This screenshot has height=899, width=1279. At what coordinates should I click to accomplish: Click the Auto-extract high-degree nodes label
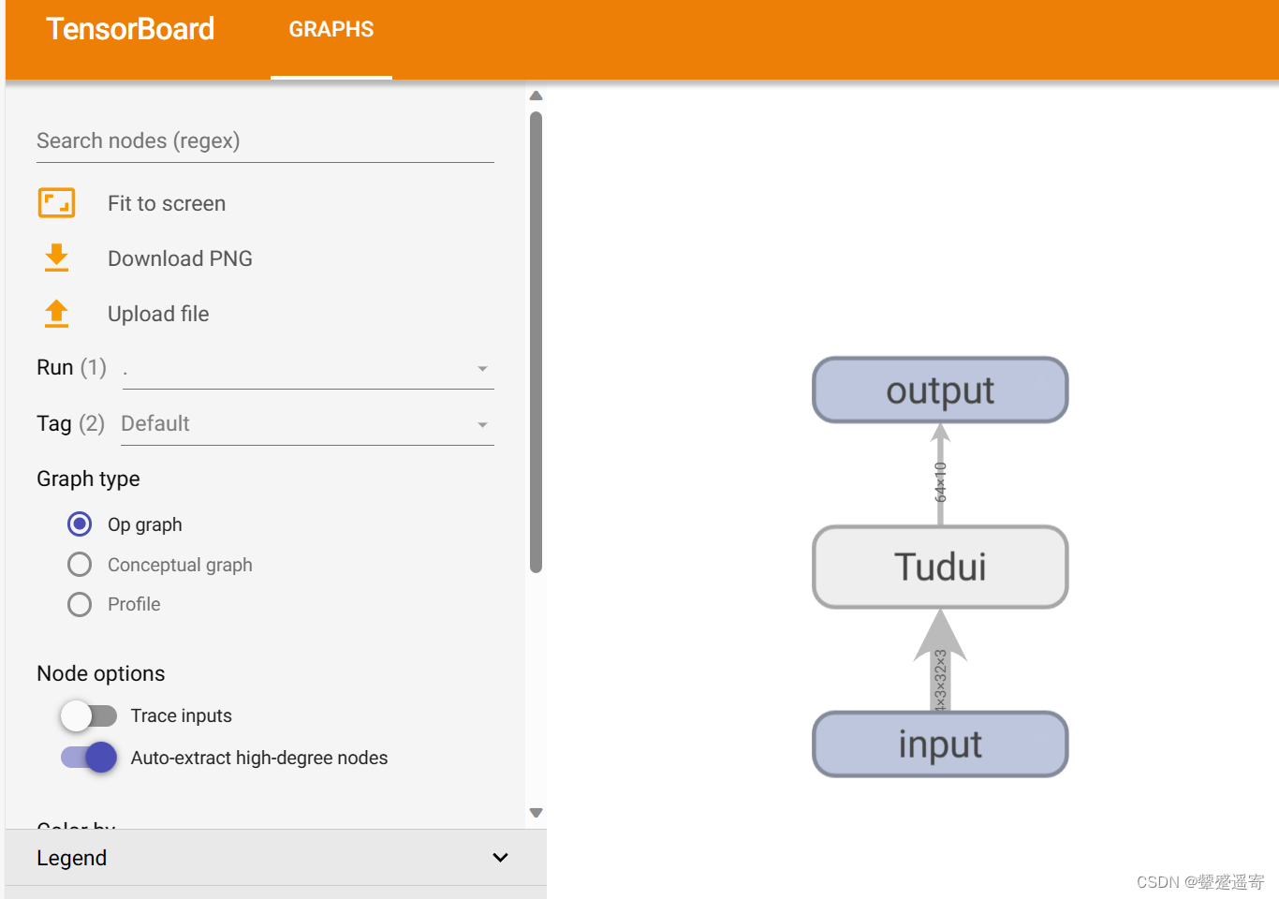click(259, 758)
